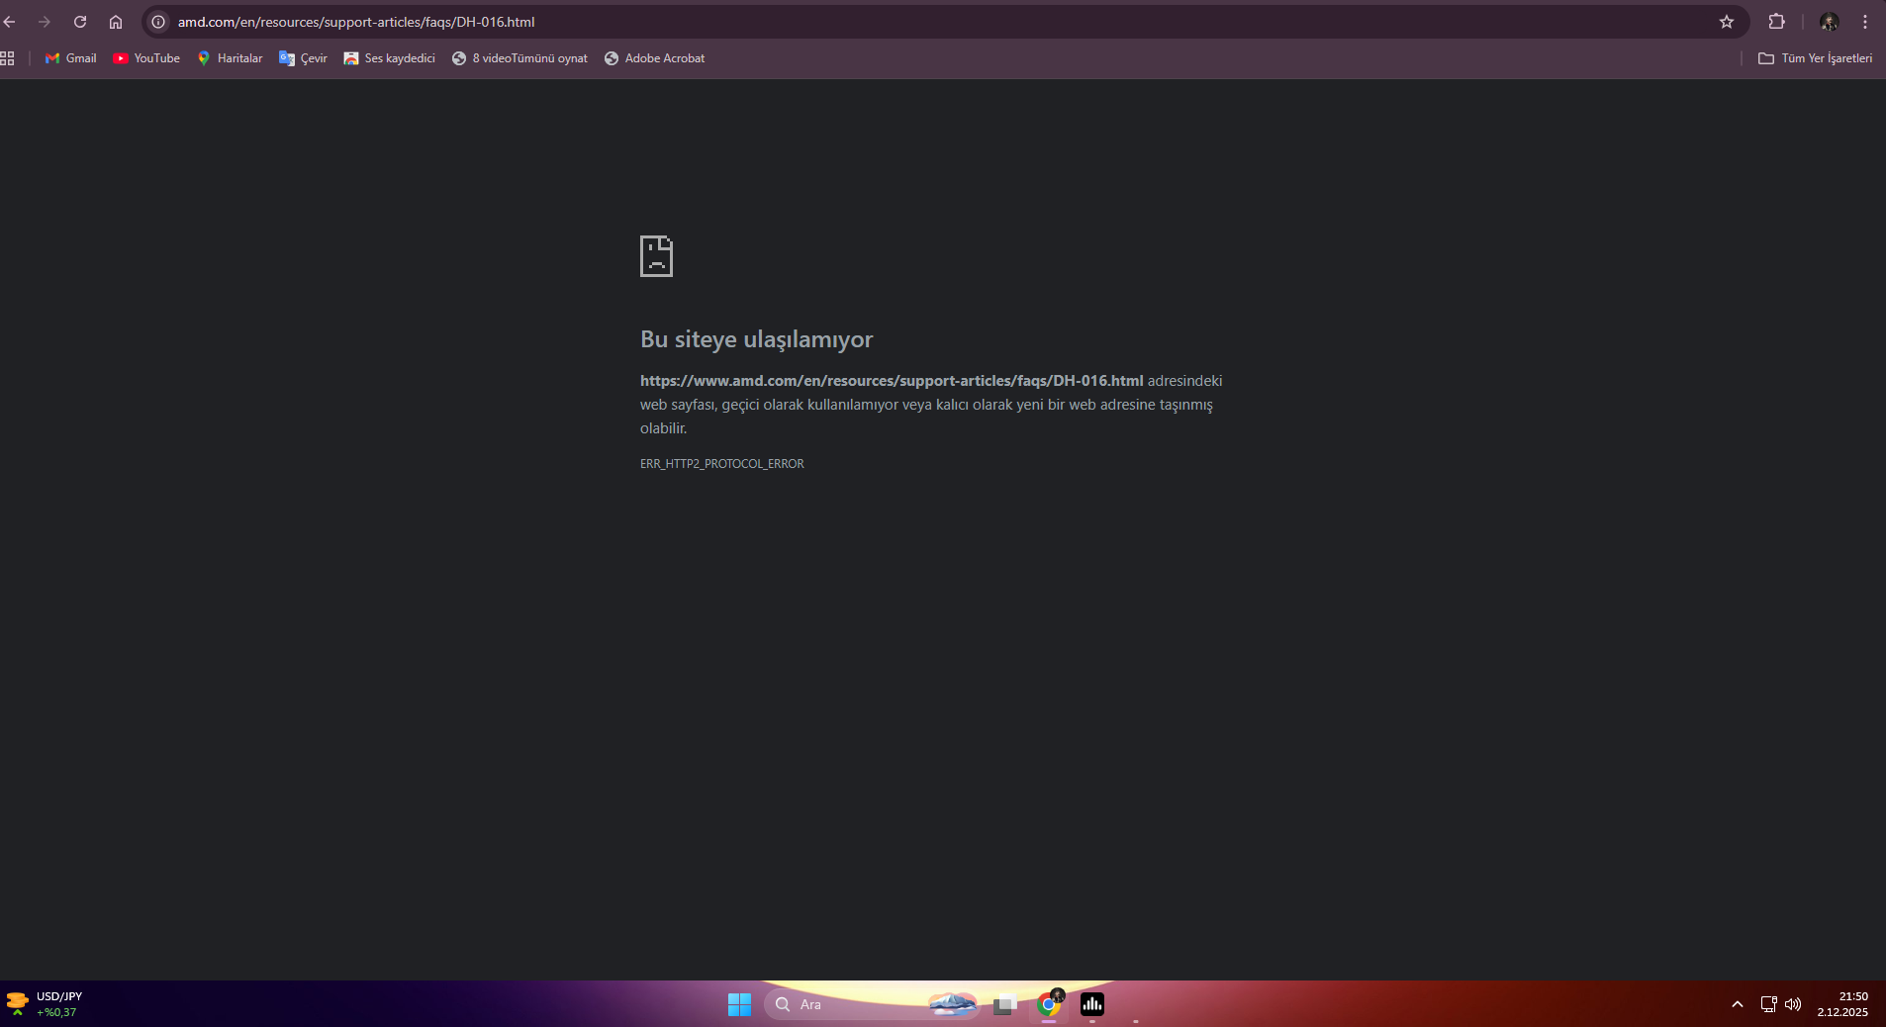Open the Chrome profile avatar
1886x1027 pixels.
pyautogui.click(x=1829, y=22)
